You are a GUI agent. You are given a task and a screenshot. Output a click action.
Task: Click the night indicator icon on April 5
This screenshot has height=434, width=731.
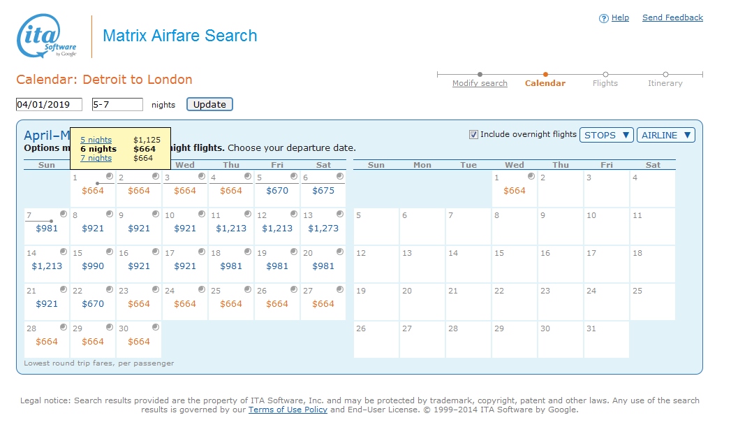click(294, 176)
